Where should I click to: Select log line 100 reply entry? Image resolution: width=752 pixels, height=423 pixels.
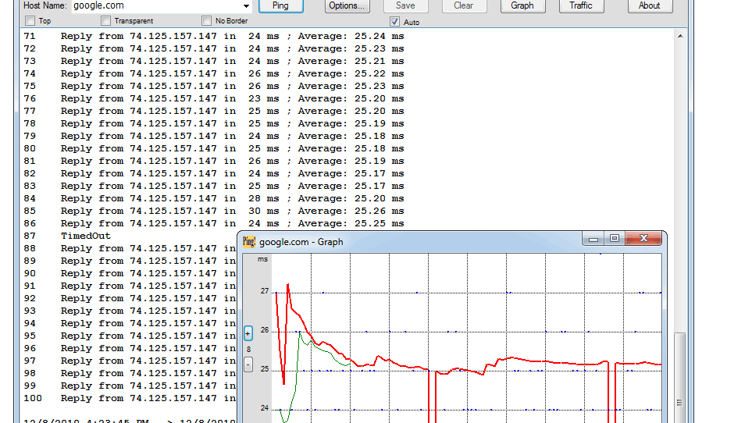(x=130, y=398)
